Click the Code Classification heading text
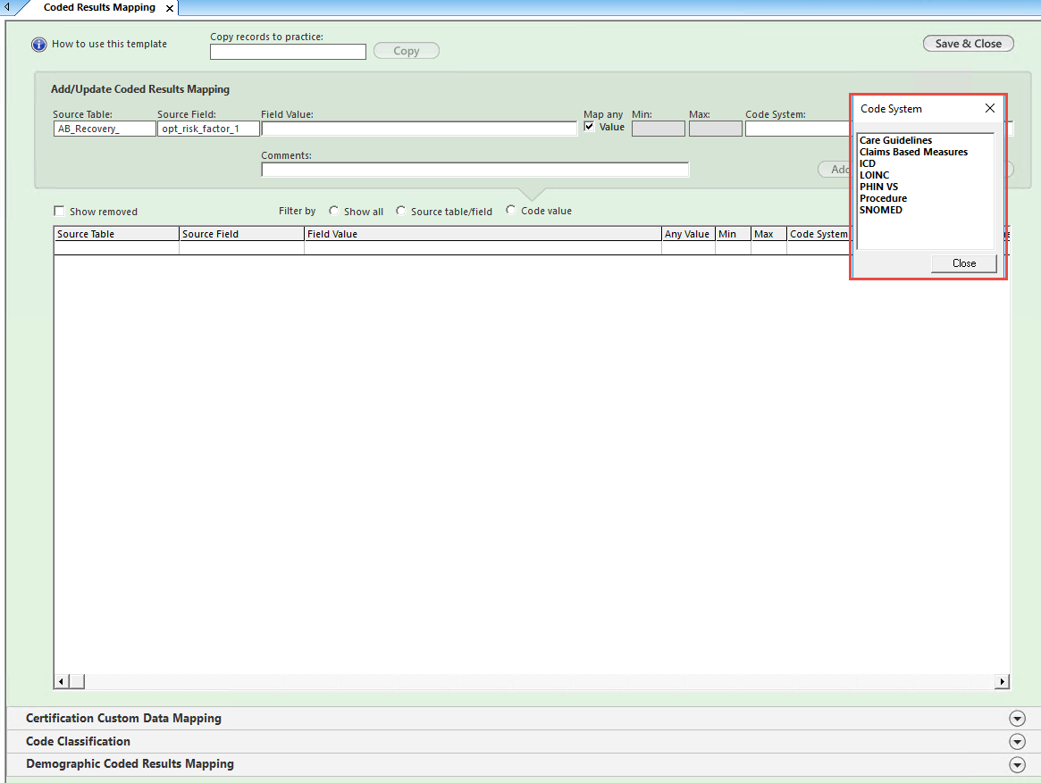 pos(78,741)
